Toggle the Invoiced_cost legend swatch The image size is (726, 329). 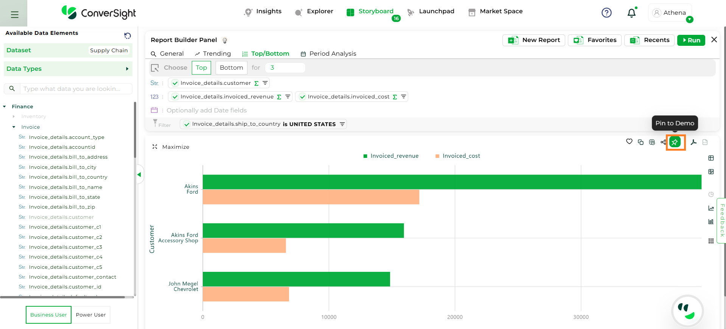tap(437, 156)
